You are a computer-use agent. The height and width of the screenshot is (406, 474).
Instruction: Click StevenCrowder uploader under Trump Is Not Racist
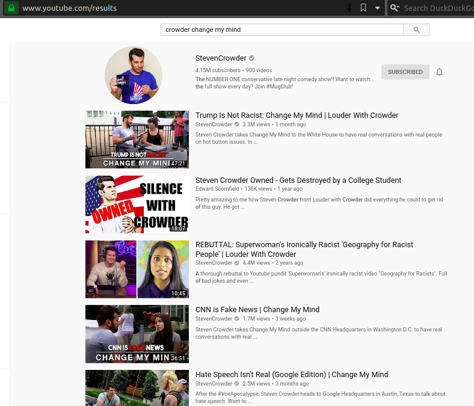(214, 125)
